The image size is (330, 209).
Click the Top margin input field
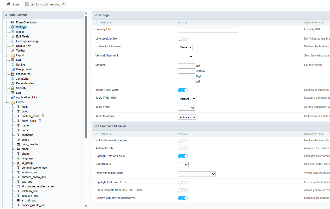tap(186, 66)
